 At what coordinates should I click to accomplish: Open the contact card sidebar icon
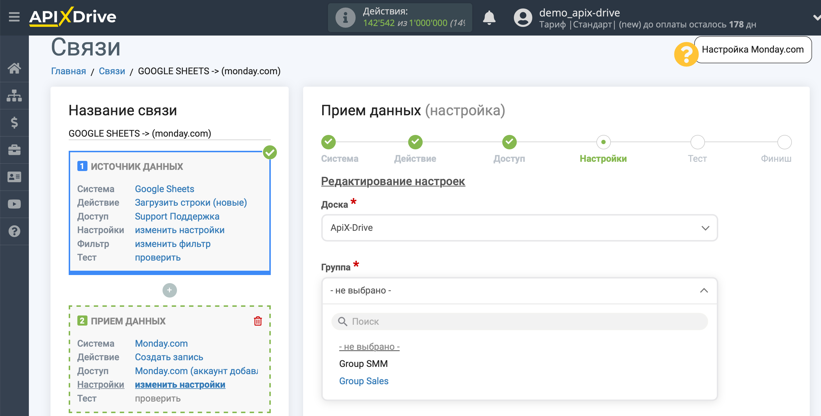pos(14,177)
